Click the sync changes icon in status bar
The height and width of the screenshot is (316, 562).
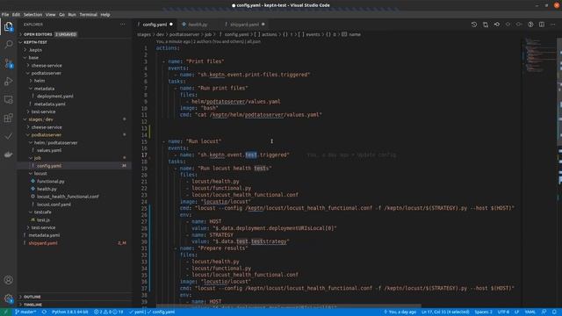[x=44, y=312]
